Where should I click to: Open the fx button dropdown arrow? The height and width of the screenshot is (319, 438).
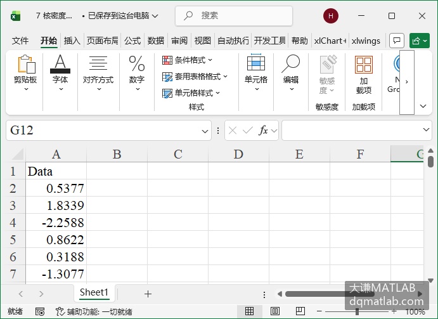coord(274,131)
